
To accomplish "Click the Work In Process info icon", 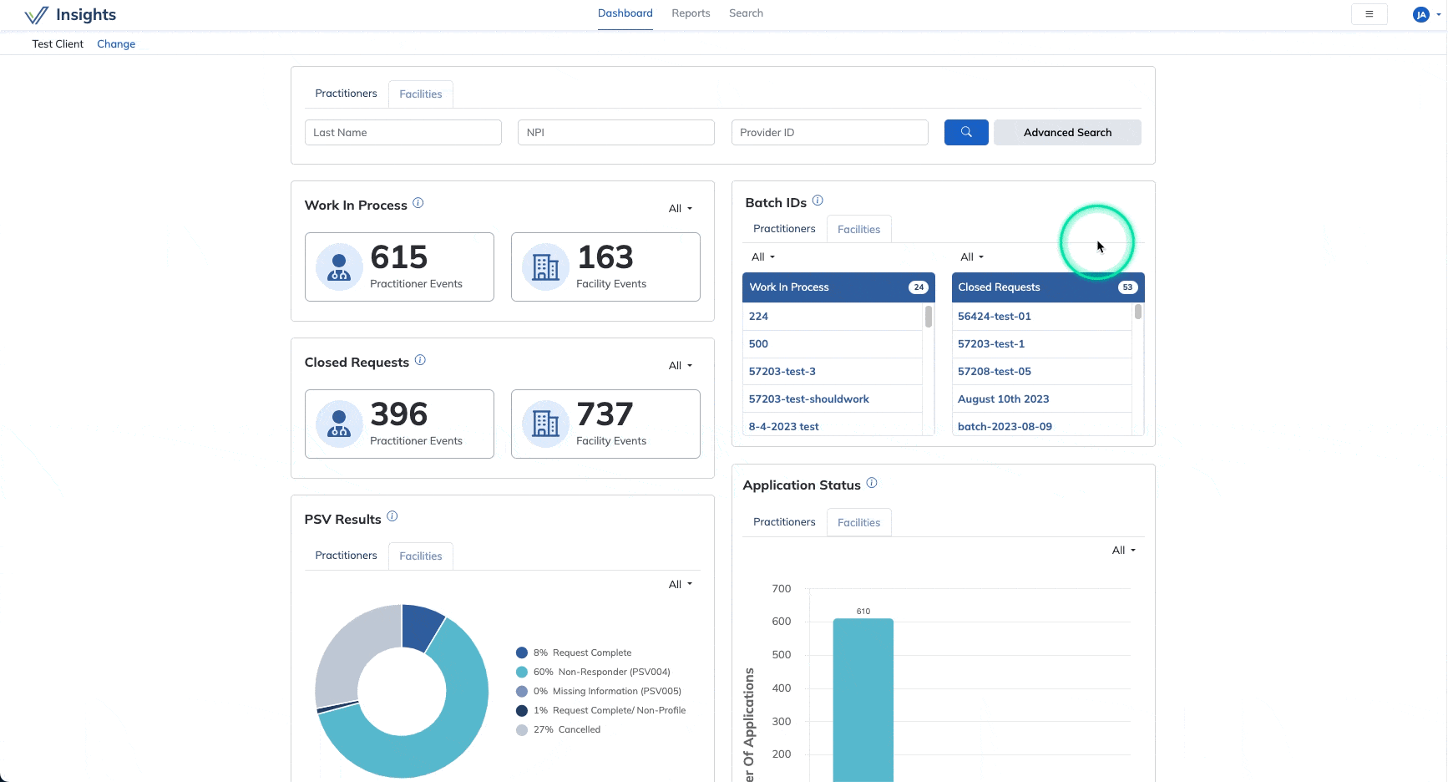I will click(418, 203).
